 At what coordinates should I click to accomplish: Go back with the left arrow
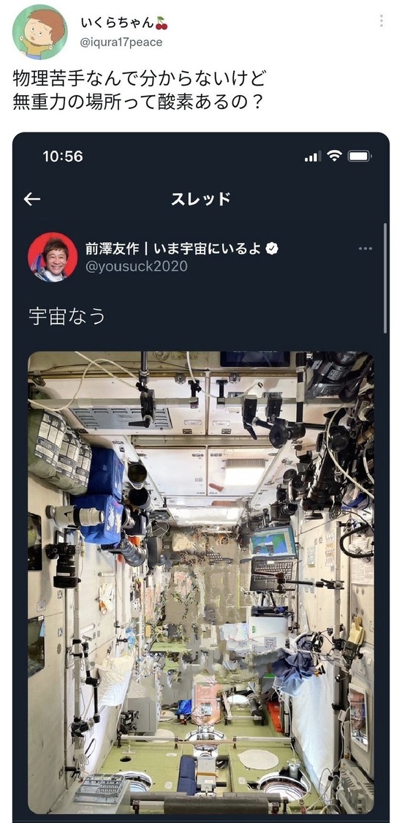tap(32, 199)
